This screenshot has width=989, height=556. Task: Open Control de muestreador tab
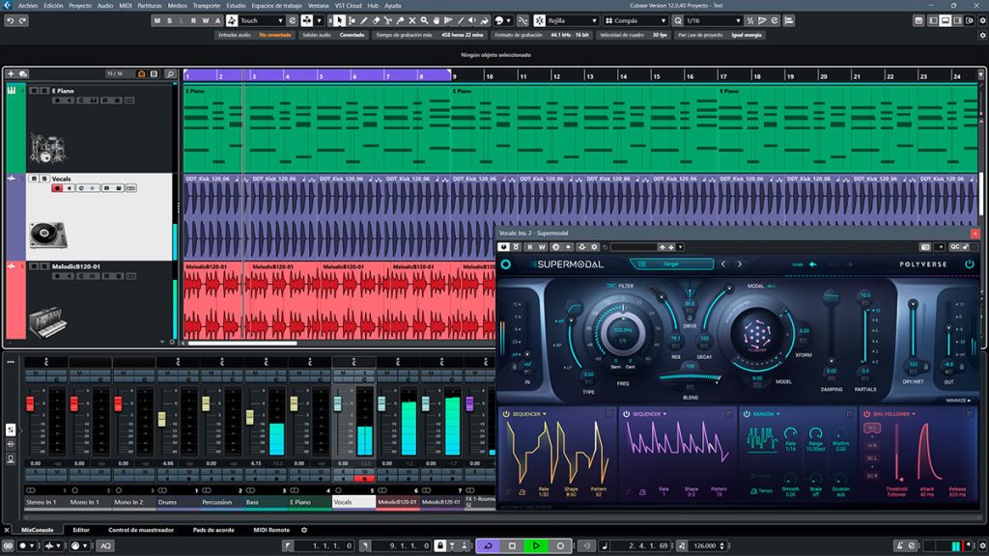tap(141, 530)
